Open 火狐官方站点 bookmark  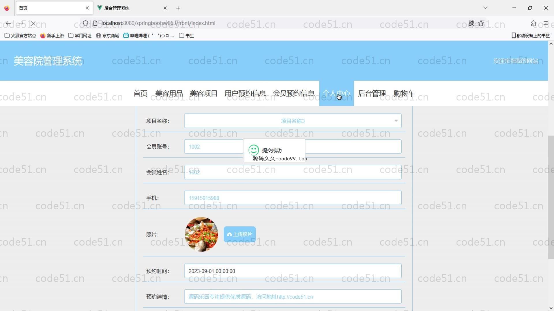point(20,35)
